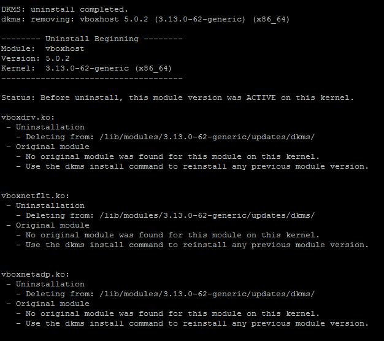Select the vboxdrv.ko module heading
Viewport: 384px width, 341px height.
[x=28, y=117]
